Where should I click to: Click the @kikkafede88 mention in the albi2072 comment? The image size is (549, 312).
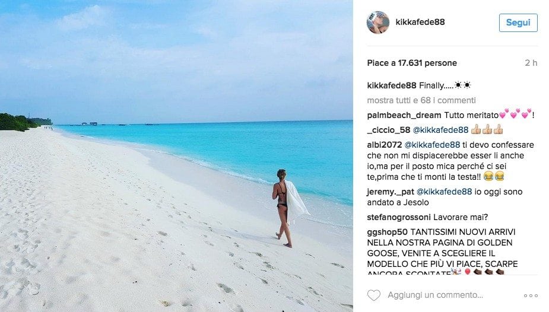tap(432, 145)
